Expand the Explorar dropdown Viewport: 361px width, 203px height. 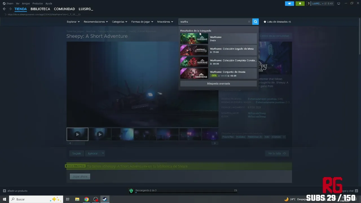pos(73,22)
